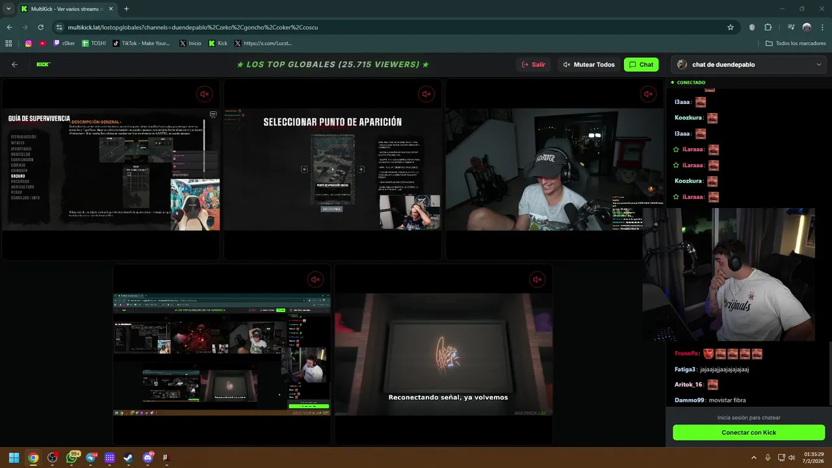Unmute the stream of man in cap
Viewport: 832px width, 468px height.
[x=648, y=94]
